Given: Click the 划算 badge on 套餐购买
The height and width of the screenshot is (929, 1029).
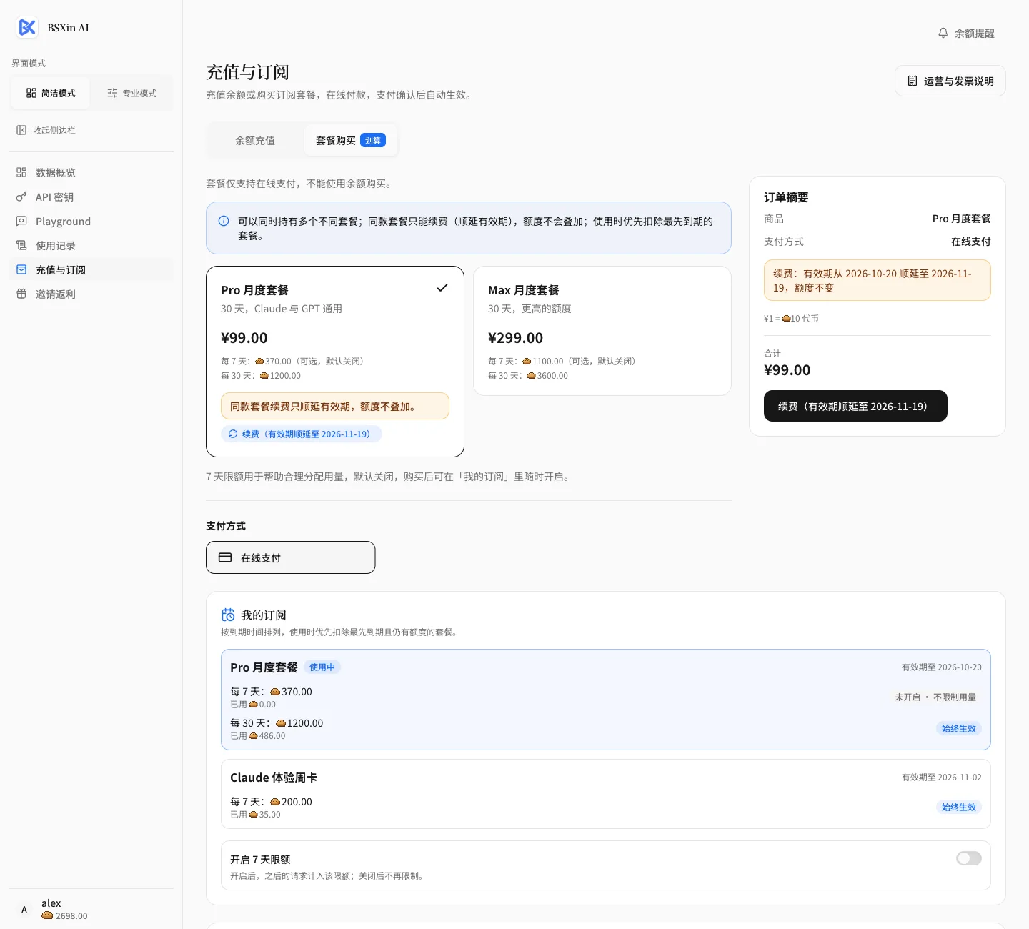Looking at the screenshot, I should 373,140.
